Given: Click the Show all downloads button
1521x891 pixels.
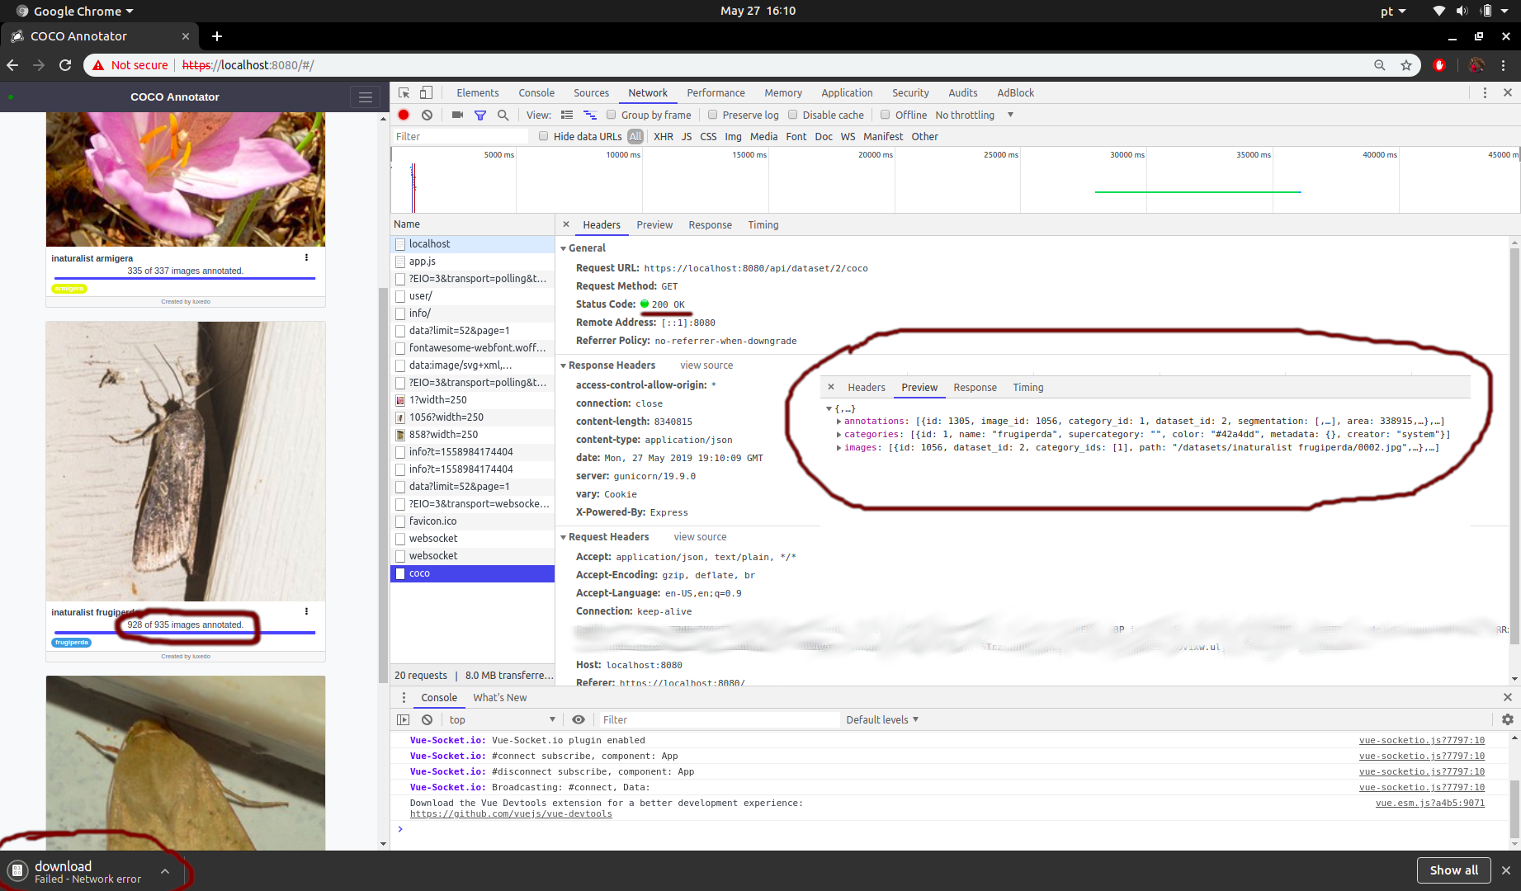Looking at the screenshot, I should pos(1454,870).
